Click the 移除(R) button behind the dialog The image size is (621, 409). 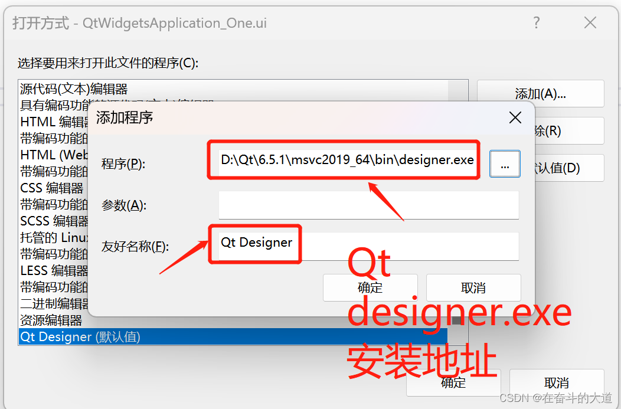point(569,130)
